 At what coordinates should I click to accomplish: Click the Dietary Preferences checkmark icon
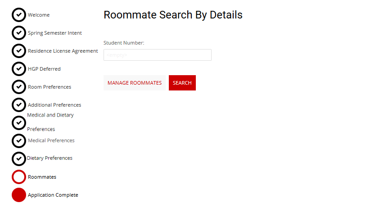coord(18,158)
